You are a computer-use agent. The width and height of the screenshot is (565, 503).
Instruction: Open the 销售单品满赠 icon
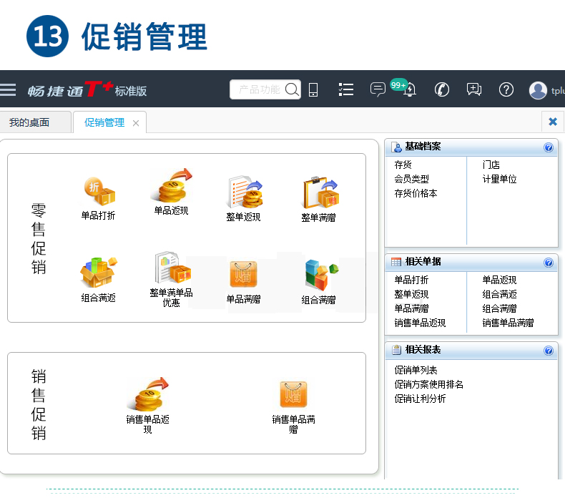tap(293, 395)
